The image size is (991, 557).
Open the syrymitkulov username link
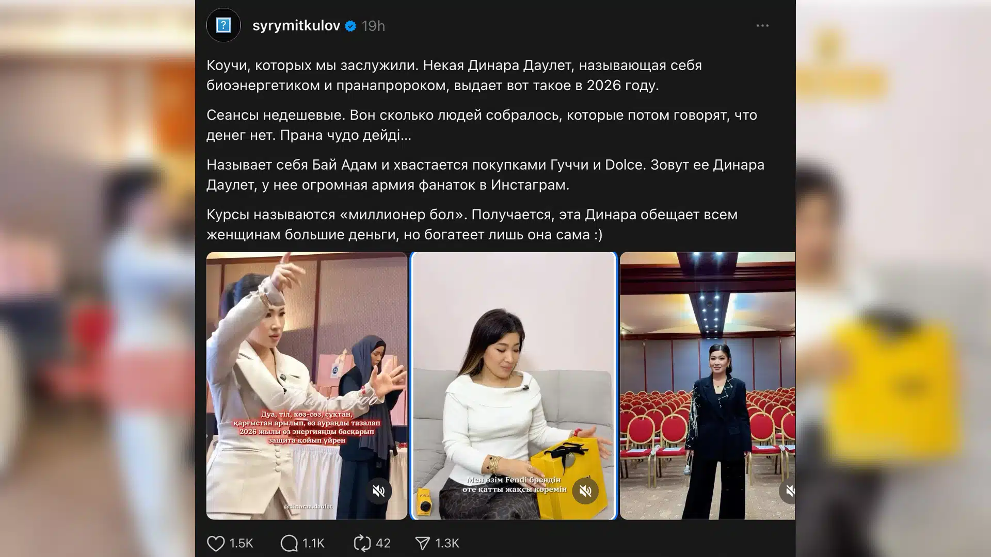pyautogui.click(x=296, y=26)
